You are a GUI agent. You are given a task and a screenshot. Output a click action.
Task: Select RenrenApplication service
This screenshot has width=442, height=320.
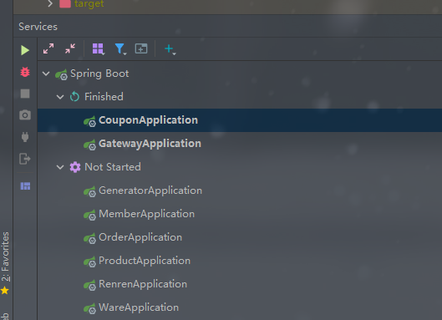click(x=143, y=284)
